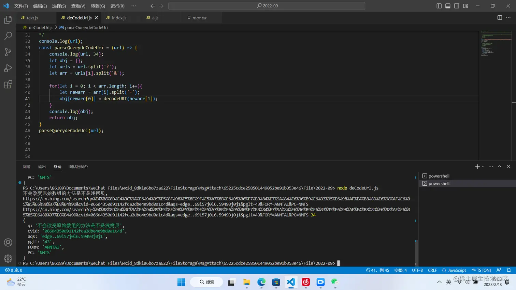Change file encoding UTF-8
Screen dimensions: 516x290
tap(417, 270)
